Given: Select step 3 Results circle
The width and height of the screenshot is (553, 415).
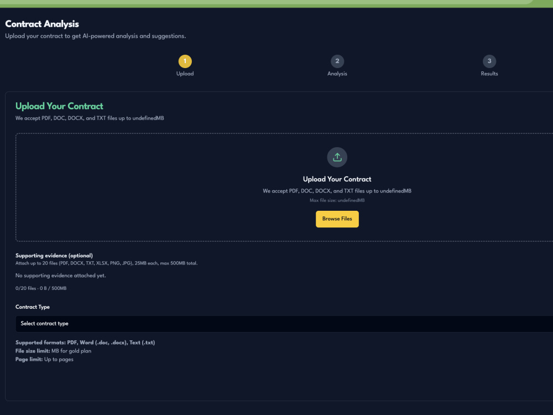Looking at the screenshot, I should (x=489, y=61).
